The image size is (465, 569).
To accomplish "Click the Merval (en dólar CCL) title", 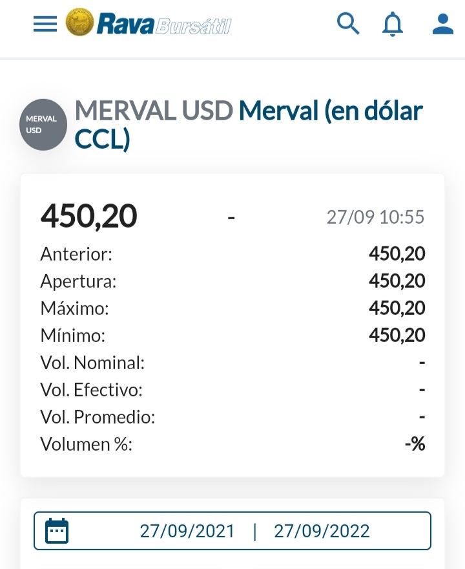I will [x=249, y=124].
